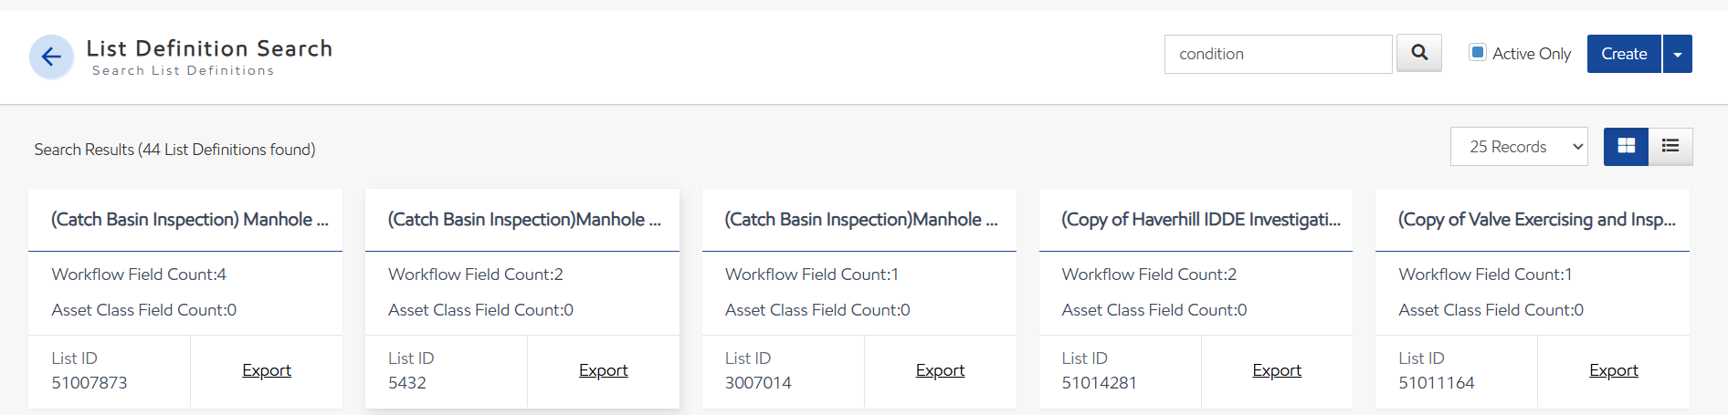
Task: Export list definition 3007014
Action: 940,370
